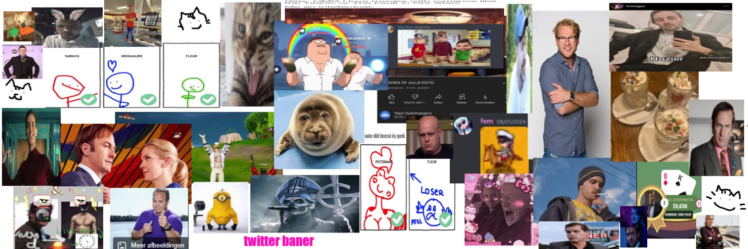Click the blue heart drawing on KROKANJER card
748x249 pixels.
point(113,65)
